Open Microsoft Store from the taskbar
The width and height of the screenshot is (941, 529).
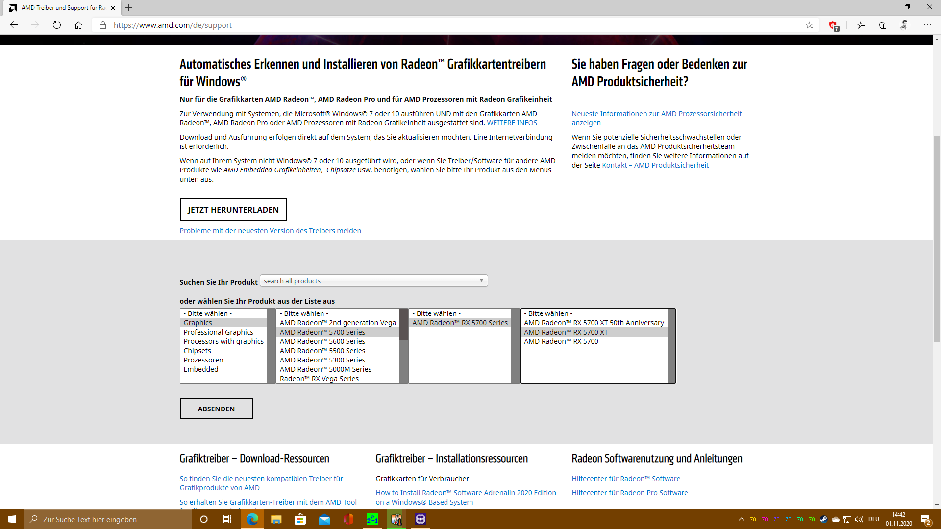tap(300, 519)
